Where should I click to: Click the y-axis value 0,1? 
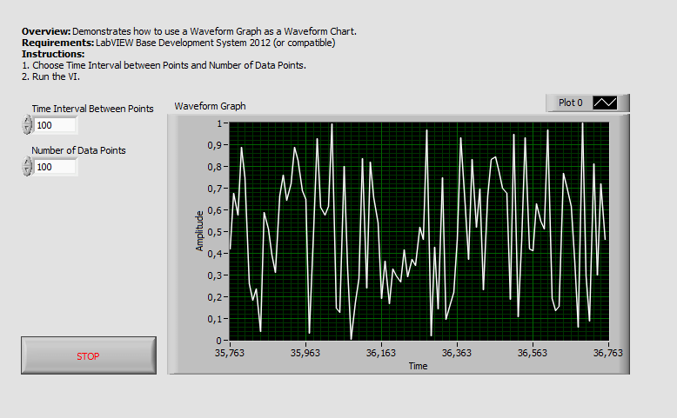tap(215, 319)
